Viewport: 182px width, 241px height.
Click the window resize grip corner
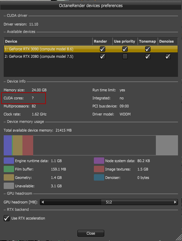(x=179, y=238)
